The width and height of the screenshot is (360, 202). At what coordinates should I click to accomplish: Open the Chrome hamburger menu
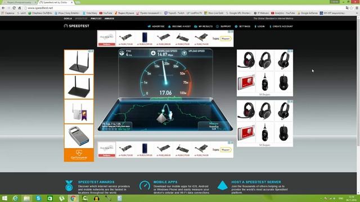coord(357,8)
